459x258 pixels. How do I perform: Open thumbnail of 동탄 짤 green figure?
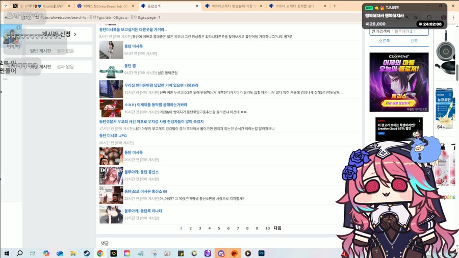[111, 70]
